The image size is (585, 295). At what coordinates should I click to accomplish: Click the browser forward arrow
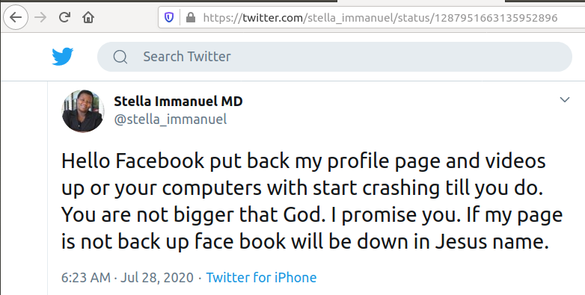tap(40, 17)
